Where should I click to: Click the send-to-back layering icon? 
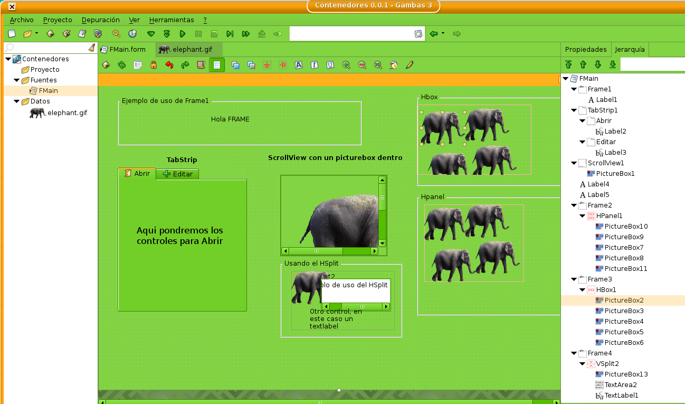(252, 65)
